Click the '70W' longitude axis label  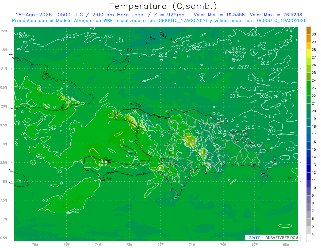click(223, 245)
